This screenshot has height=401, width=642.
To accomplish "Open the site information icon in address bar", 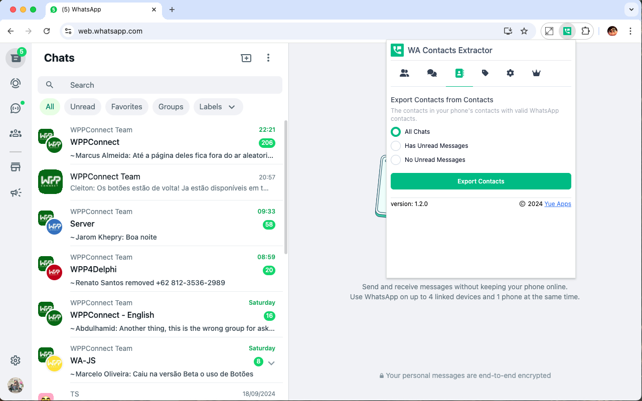I will tap(69, 31).
